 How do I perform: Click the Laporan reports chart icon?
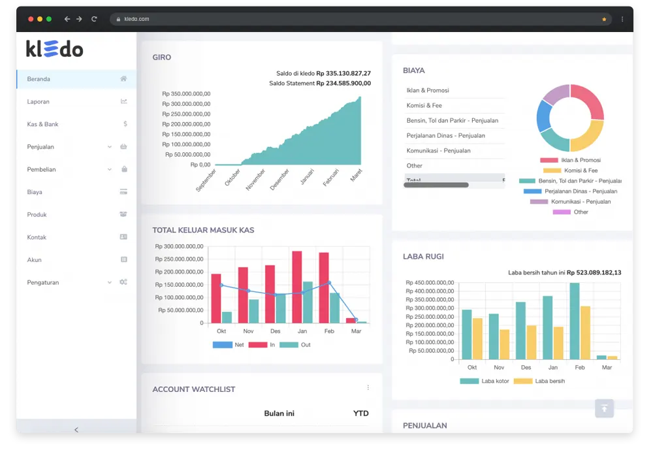tap(122, 101)
